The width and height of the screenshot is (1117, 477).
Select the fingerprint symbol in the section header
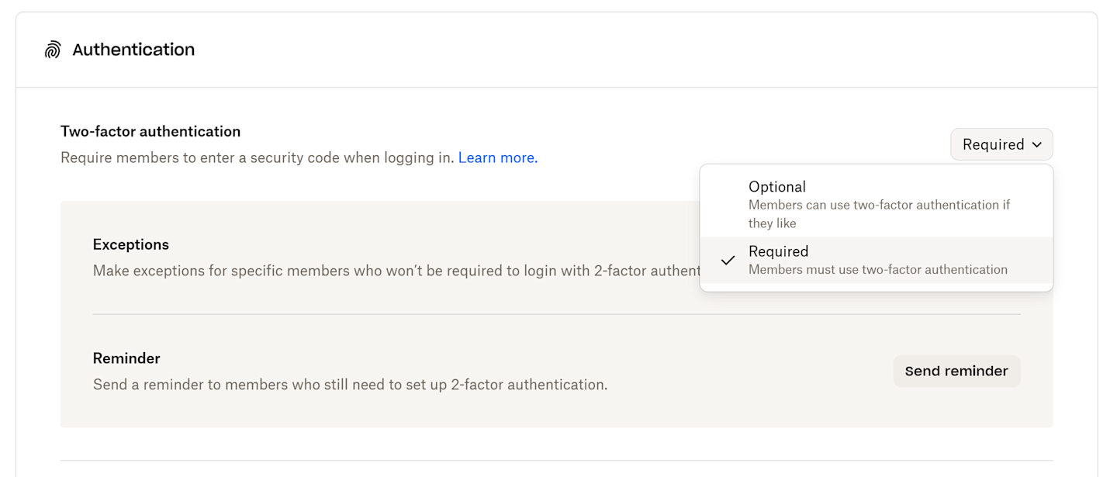52,49
